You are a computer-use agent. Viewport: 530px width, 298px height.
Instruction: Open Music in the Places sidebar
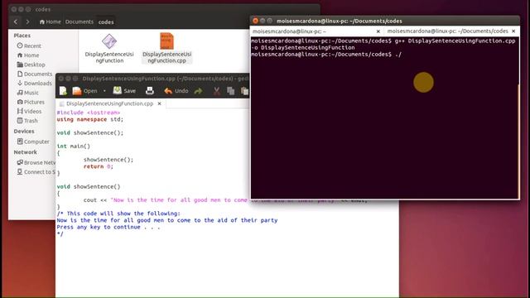[27, 93]
